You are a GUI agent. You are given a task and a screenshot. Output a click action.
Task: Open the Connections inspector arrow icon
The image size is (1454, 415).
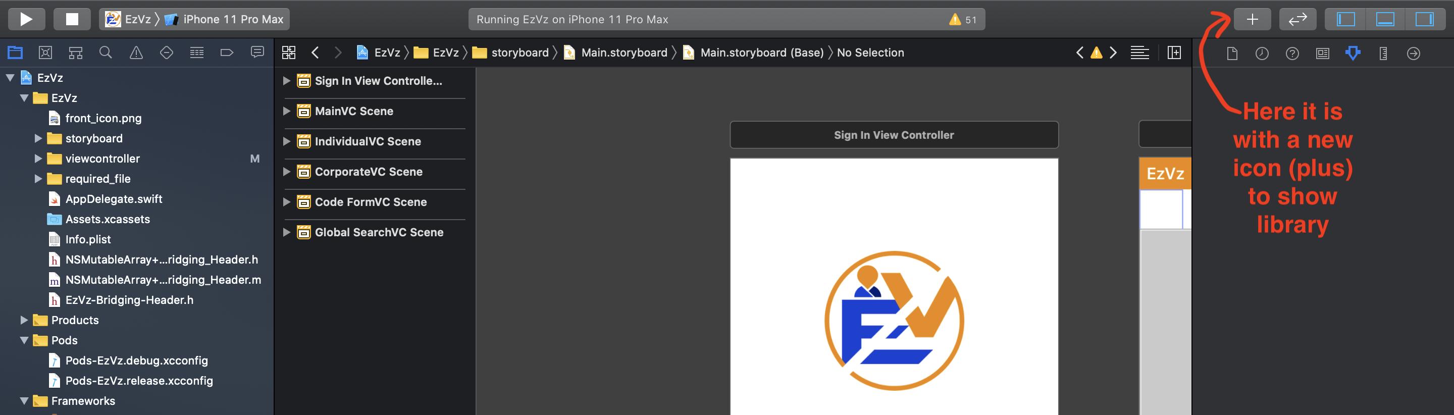[x=1414, y=53]
